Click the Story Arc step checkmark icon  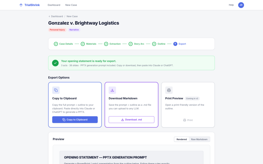[x=130, y=44]
